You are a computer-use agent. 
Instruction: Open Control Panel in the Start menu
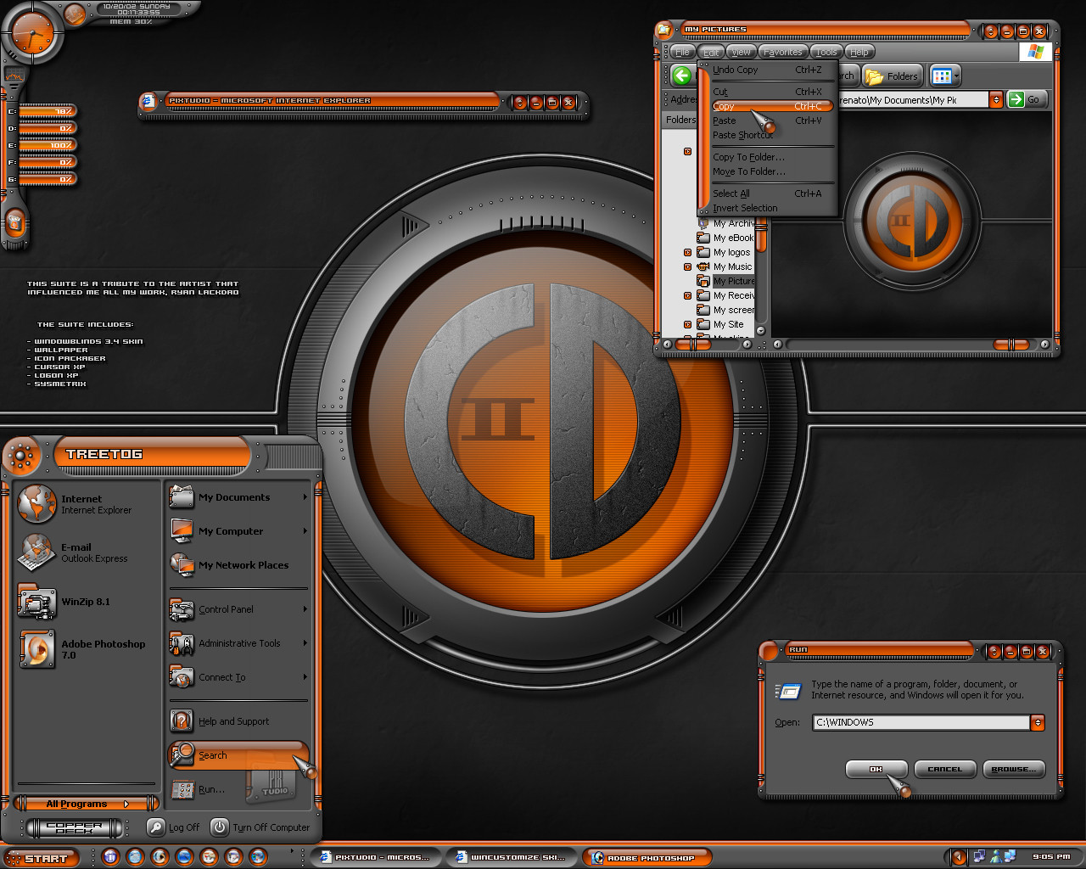[x=238, y=609]
